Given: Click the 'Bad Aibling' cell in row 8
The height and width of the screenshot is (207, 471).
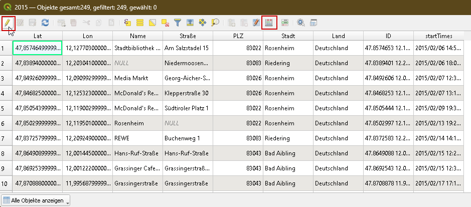Looking at the screenshot, I should pos(288,153).
